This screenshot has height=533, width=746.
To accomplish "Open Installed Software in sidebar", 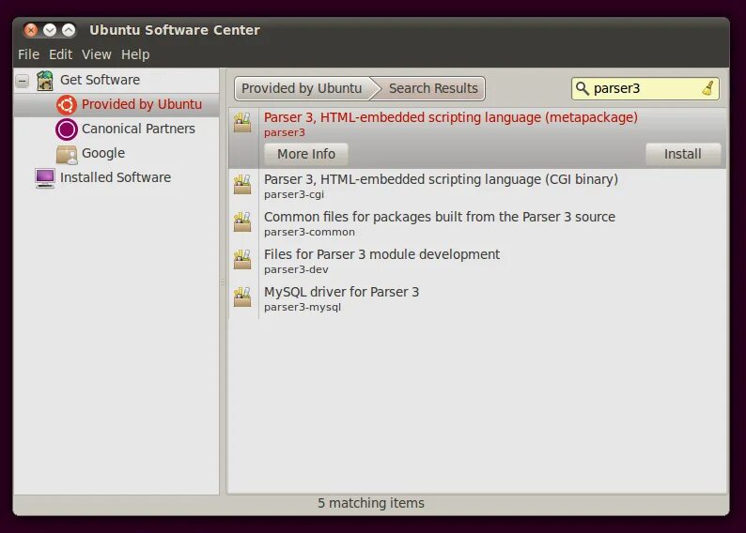I will tap(116, 177).
